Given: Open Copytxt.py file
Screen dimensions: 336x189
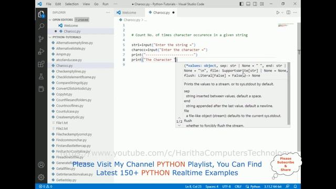Looking at the screenshot, I should pyautogui.click(x=64, y=94).
